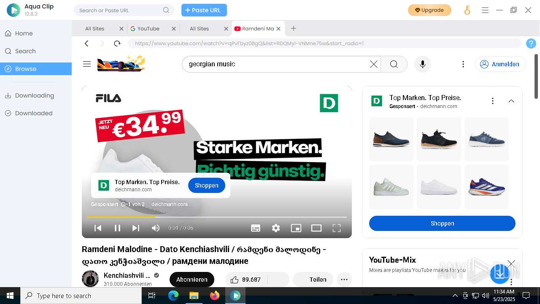Click the Paste URL button
This screenshot has width=540, height=304.
coord(204,10)
